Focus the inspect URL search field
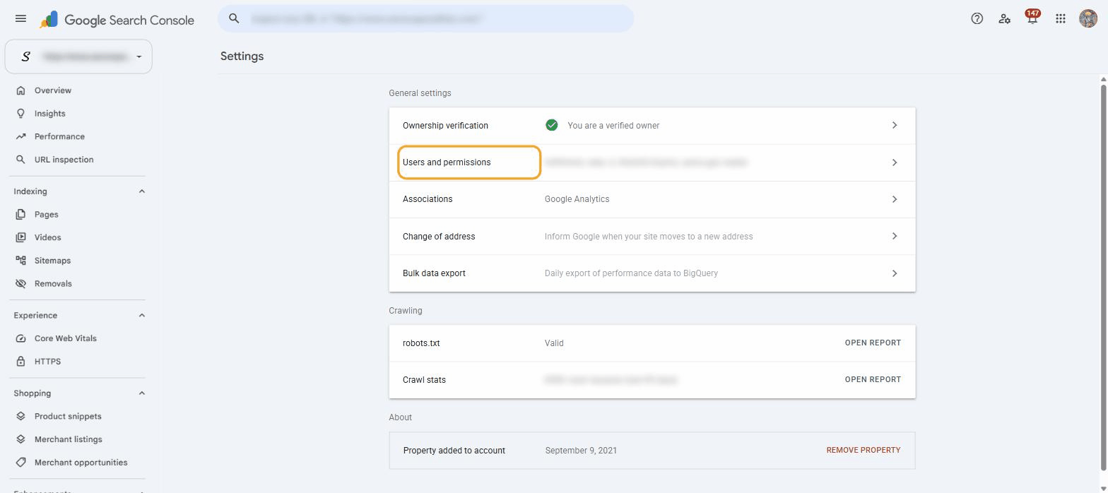Screen dimensions: 1108x493 (x=426, y=18)
